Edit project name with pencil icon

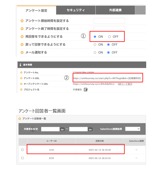tap(86, 90)
